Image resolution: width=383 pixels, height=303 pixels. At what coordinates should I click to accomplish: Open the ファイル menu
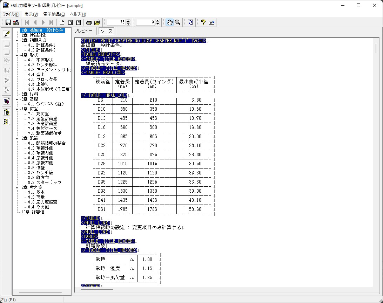11,14
